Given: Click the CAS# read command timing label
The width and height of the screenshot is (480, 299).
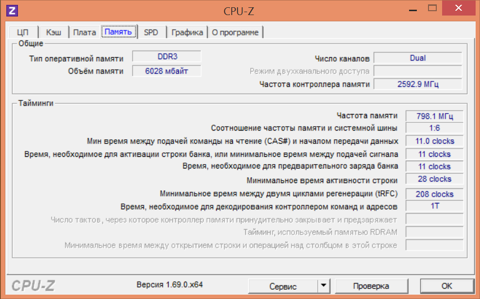Looking at the screenshot, I should tap(242, 141).
